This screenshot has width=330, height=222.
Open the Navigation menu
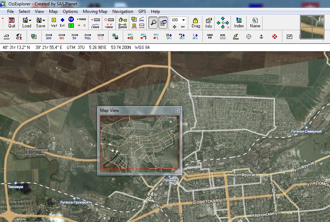pyautogui.click(x=122, y=12)
